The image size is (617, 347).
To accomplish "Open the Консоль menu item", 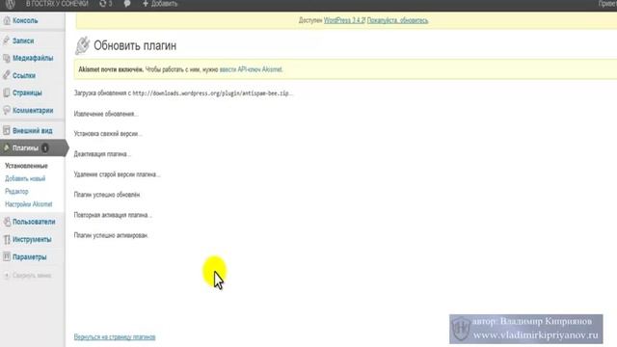I will [25, 21].
